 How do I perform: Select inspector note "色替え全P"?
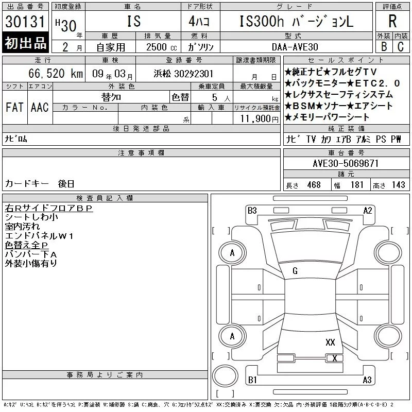(27, 245)
